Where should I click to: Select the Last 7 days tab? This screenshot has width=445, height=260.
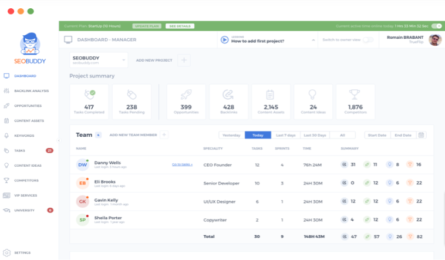286,135
